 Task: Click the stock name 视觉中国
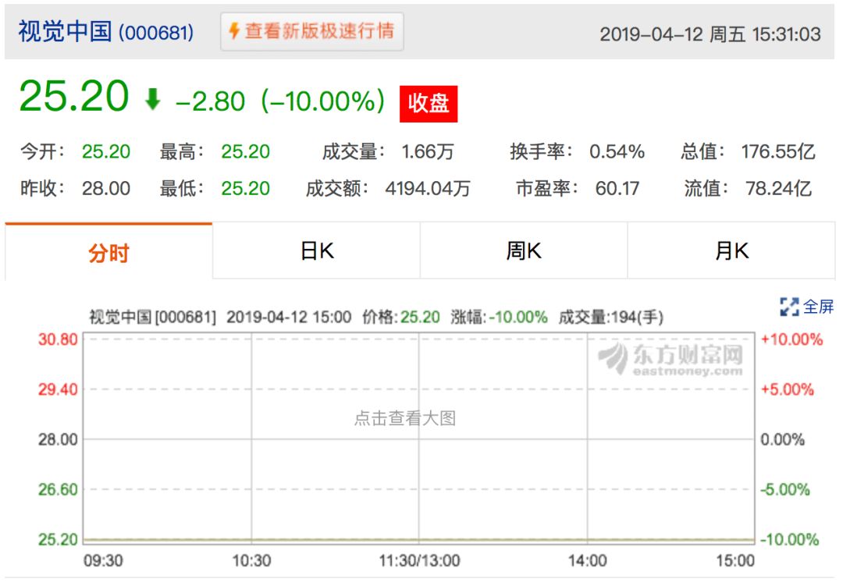pos(65,32)
